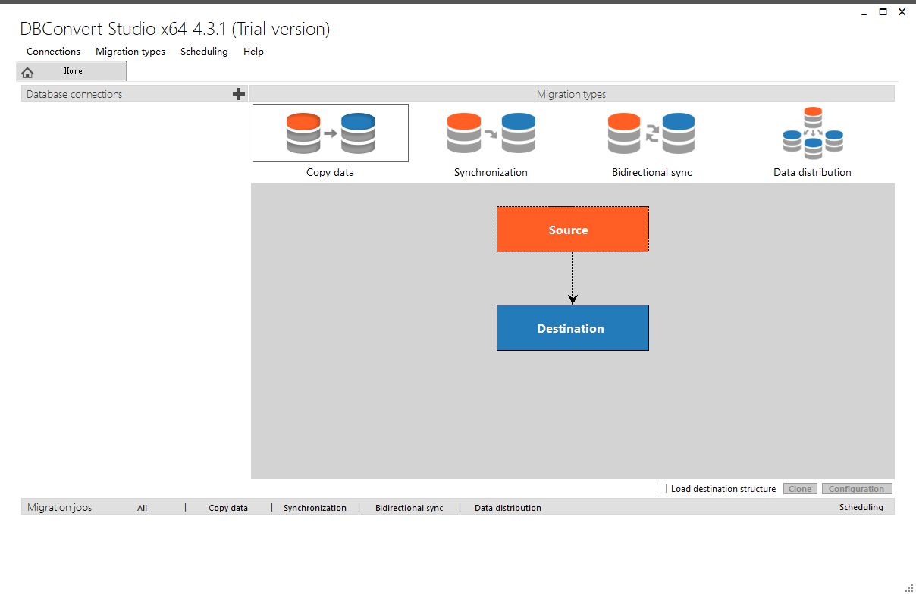Screen dimensions: 916x595
Task: Filter migration jobs by Data distribution
Action: click(508, 508)
